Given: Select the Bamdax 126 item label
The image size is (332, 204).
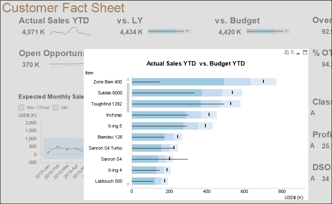Looking at the screenshot, I should click(110, 137).
